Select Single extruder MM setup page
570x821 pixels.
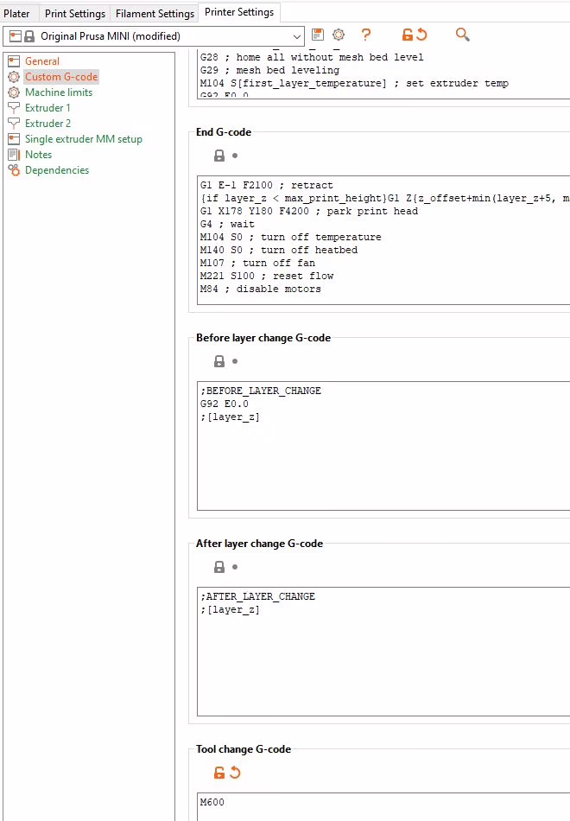83,139
